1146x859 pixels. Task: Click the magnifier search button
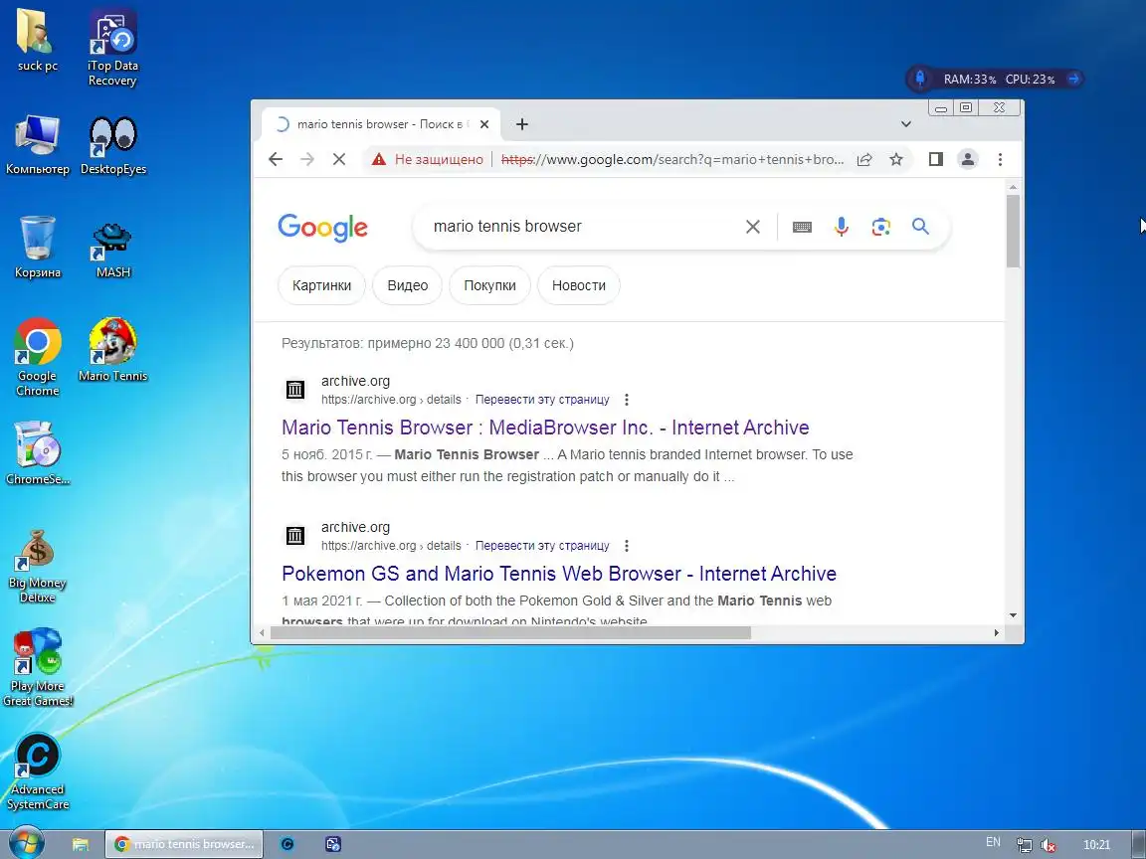(920, 227)
